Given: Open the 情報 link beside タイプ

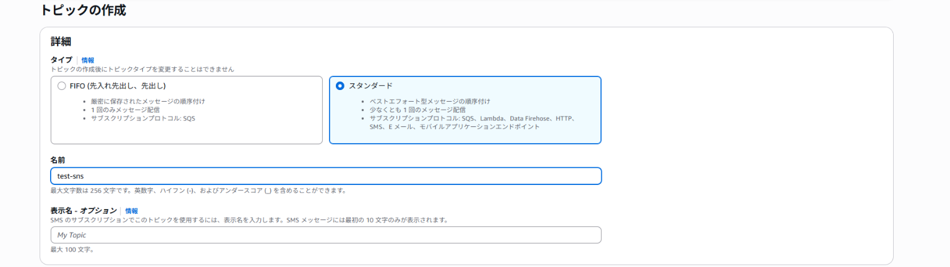Looking at the screenshot, I should (x=88, y=60).
